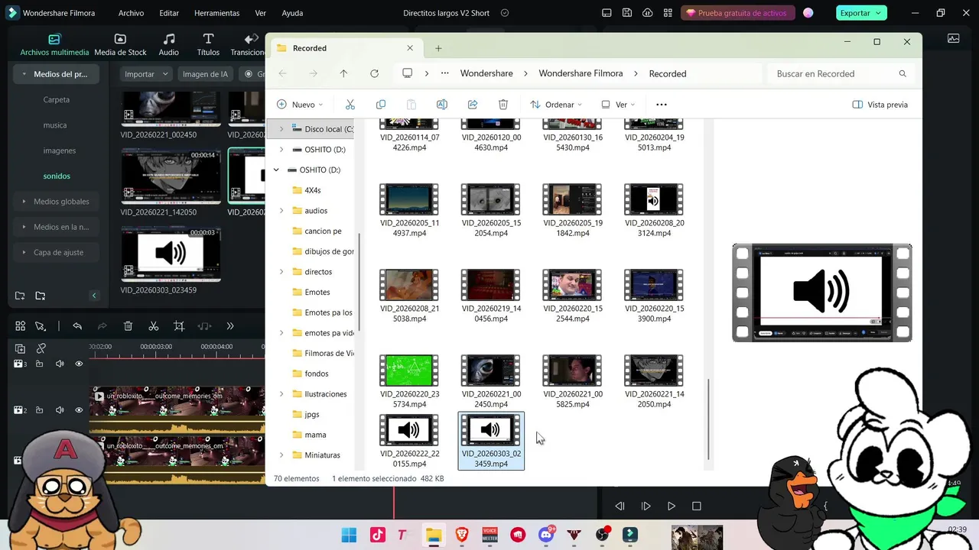Open the Ayuda menu in Filmora

click(x=292, y=13)
